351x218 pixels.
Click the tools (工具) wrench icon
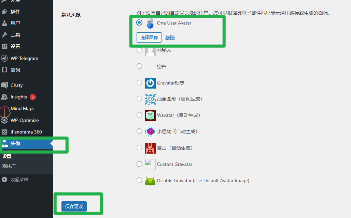click(x=4, y=35)
